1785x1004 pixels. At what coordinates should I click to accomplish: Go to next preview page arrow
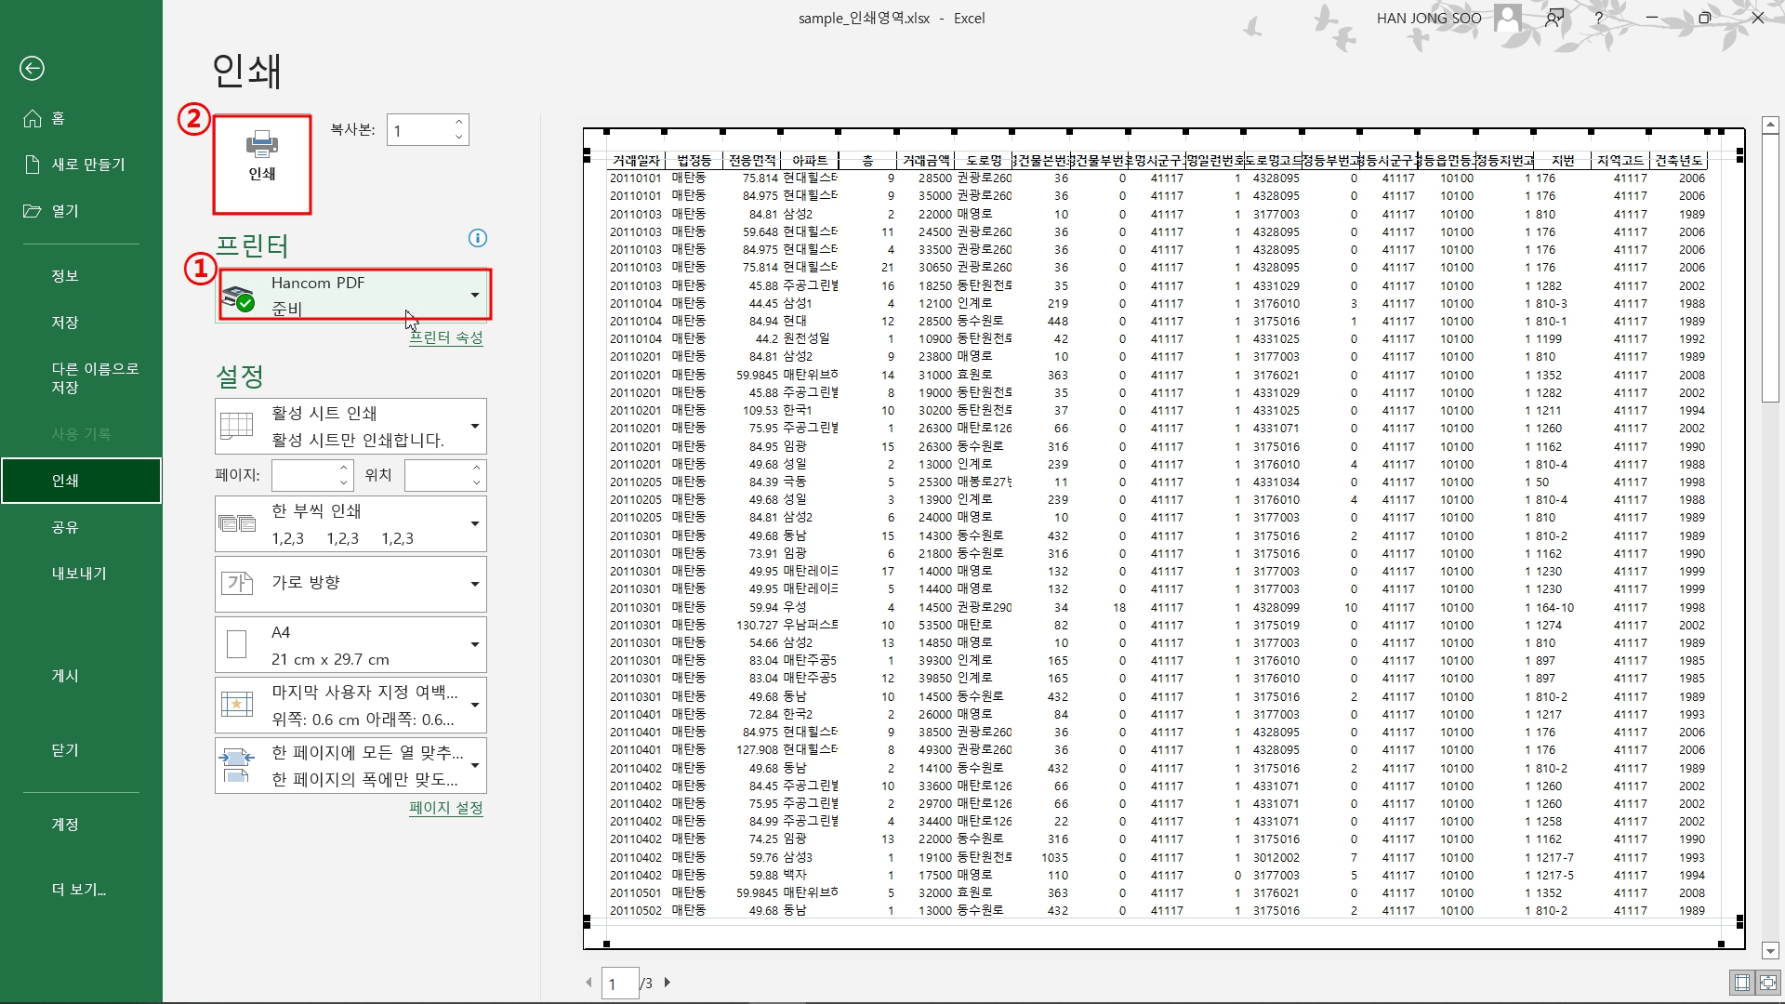point(668,982)
